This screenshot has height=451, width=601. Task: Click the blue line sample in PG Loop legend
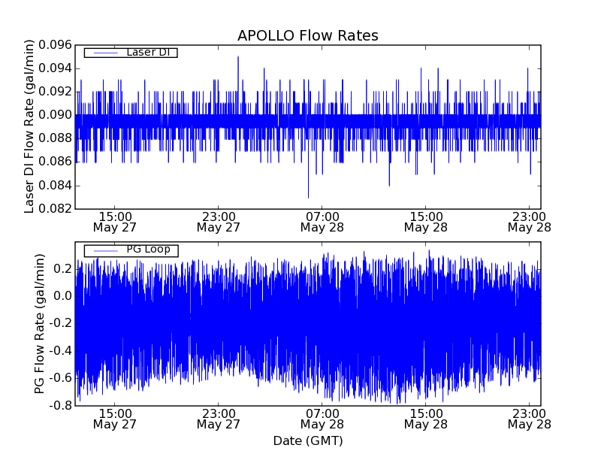[105, 250]
